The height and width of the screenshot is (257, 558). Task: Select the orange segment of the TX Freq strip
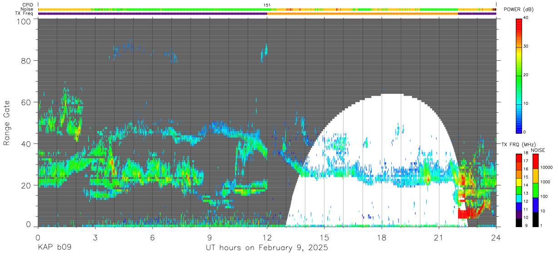[x=363, y=14]
